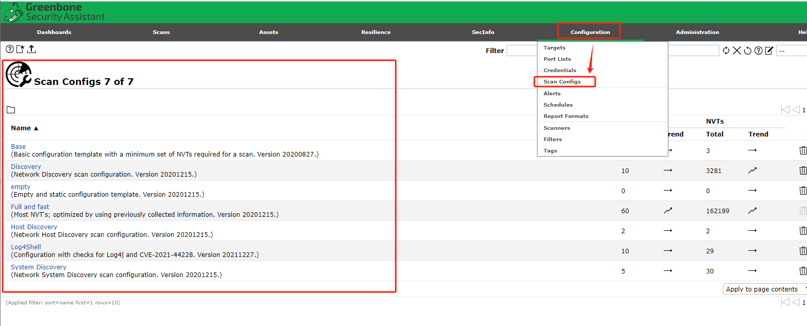Open the Log4Shell scan config link
Screen dimensions: 807x326
(26, 247)
